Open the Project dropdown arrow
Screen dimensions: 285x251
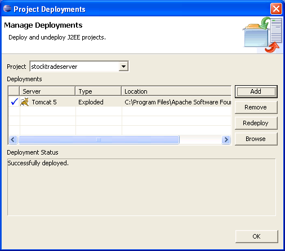tap(123, 67)
